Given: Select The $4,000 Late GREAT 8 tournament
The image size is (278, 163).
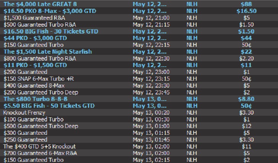Looking at the screenshot, I should tap(139, 4).
